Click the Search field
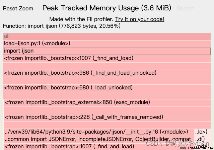Image resolution: width=214 pixels, height=150 pixels. click(186, 8)
